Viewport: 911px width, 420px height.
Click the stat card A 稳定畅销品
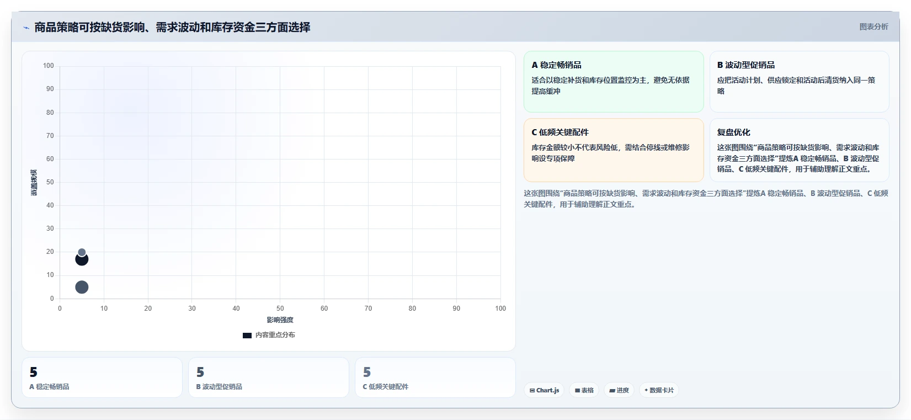(x=102, y=378)
